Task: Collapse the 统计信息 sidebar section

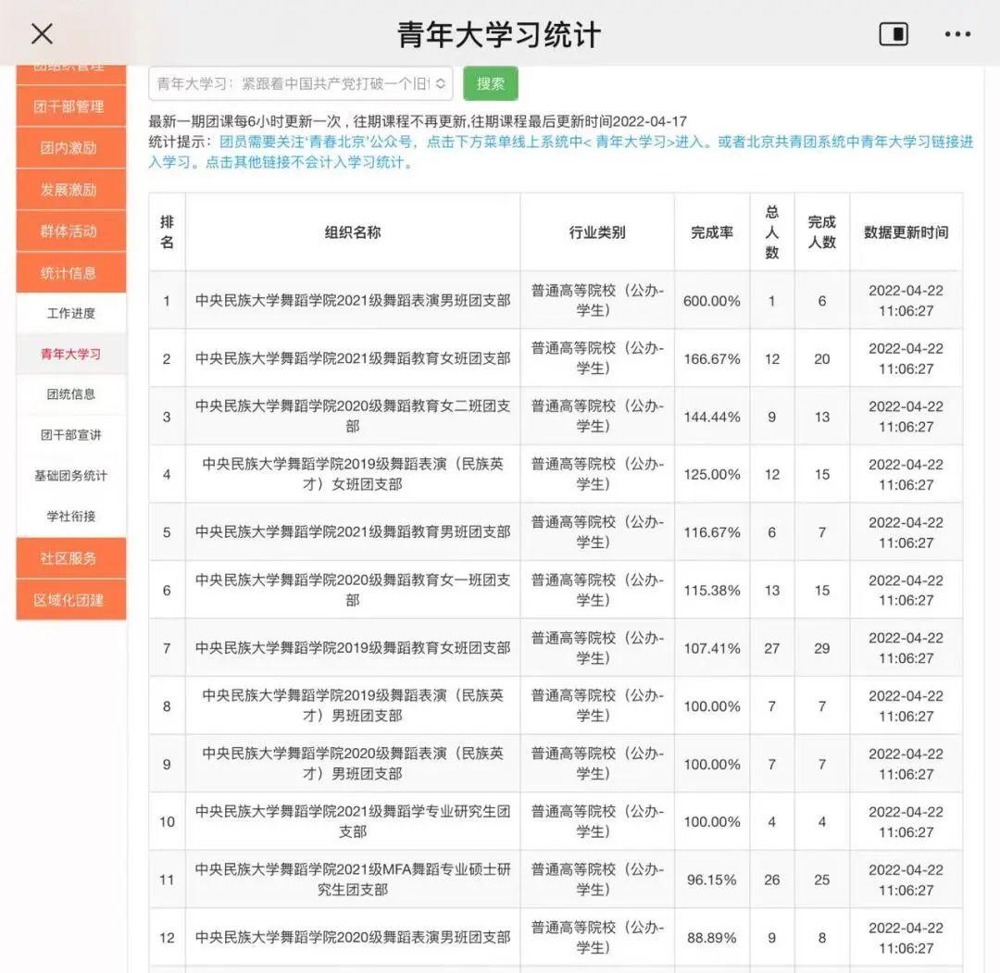Action: 70,273
